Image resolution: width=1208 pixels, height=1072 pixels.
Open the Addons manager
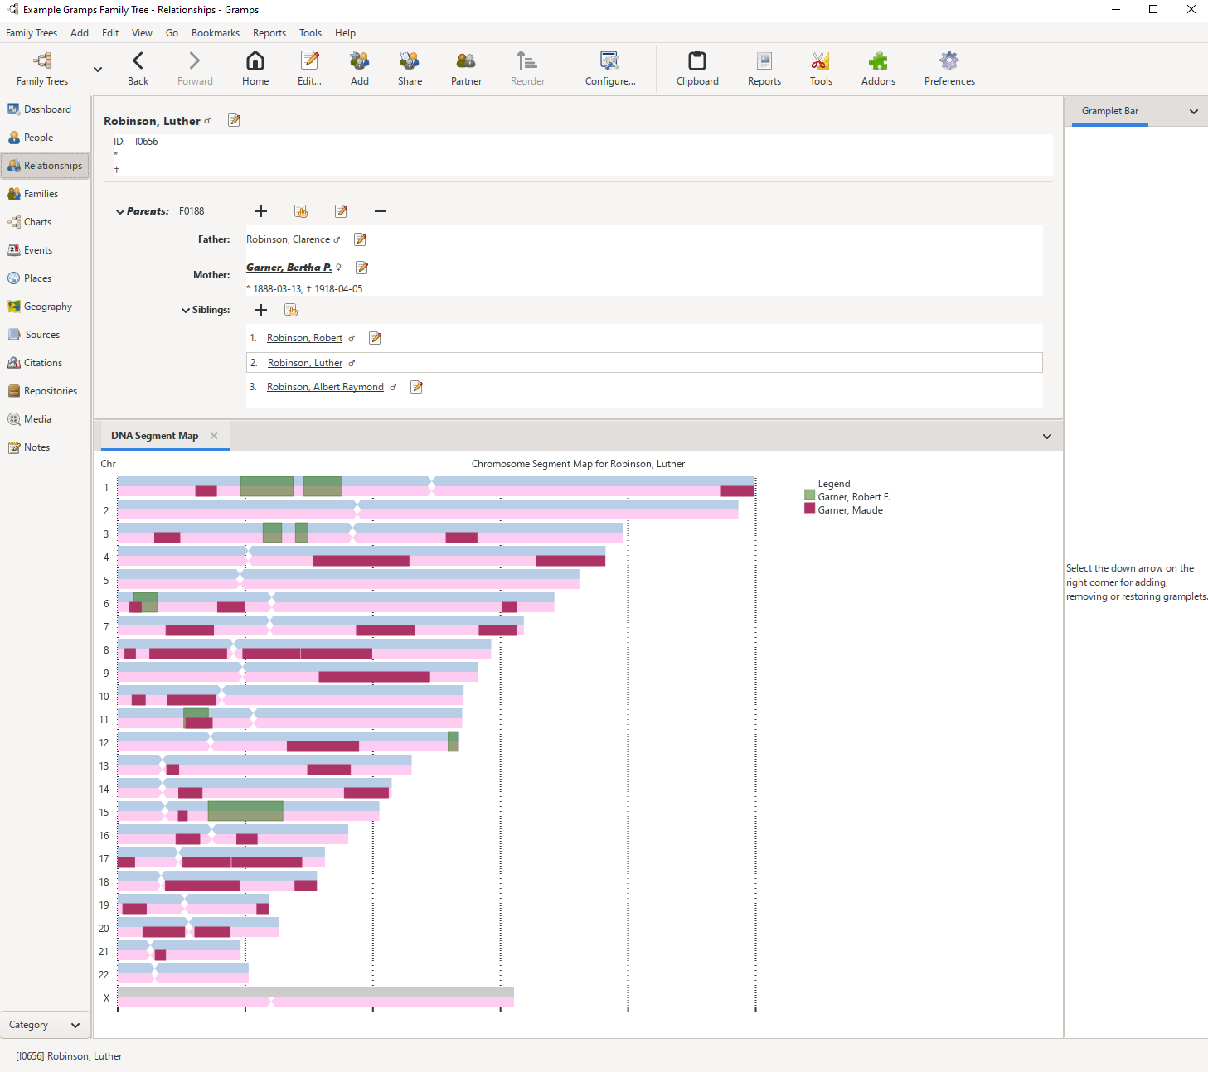click(878, 69)
